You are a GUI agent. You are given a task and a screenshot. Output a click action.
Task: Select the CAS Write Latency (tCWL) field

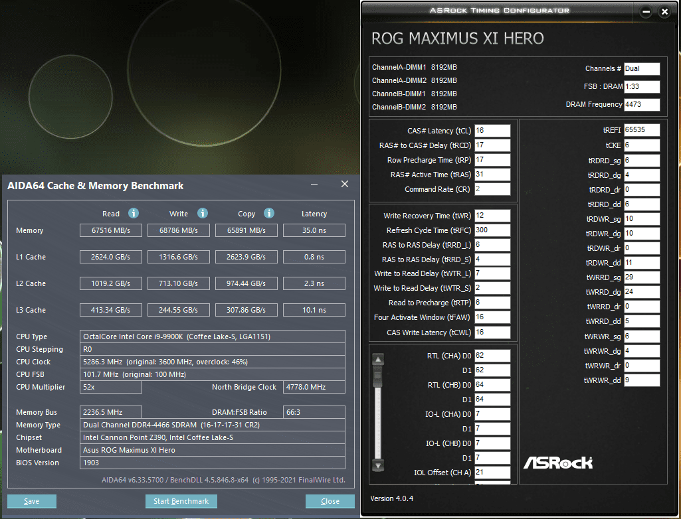492,333
